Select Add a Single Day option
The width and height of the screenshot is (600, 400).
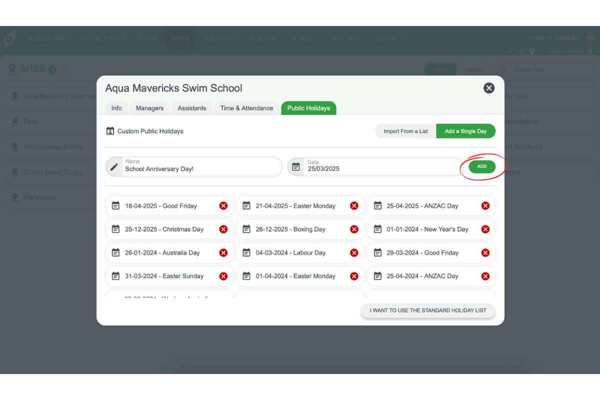pos(465,131)
